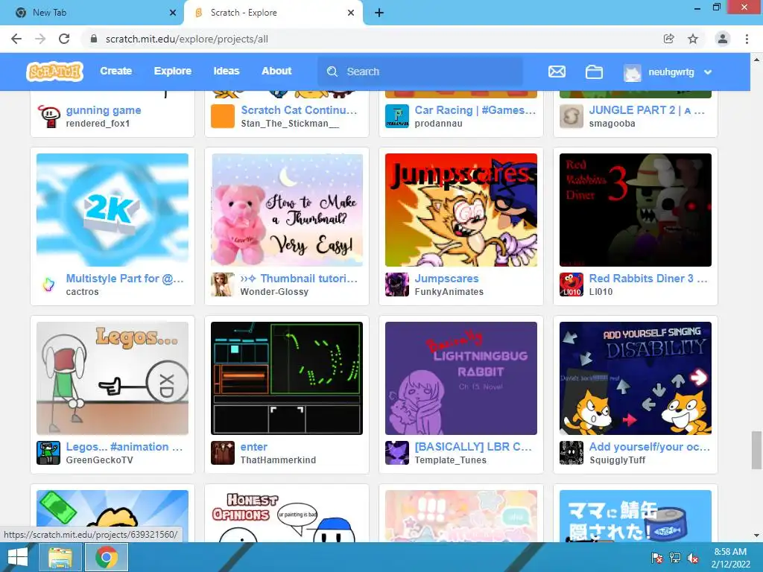Reload the page with the refresh icon
Viewport: 763px width, 572px height.
pos(64,39)
